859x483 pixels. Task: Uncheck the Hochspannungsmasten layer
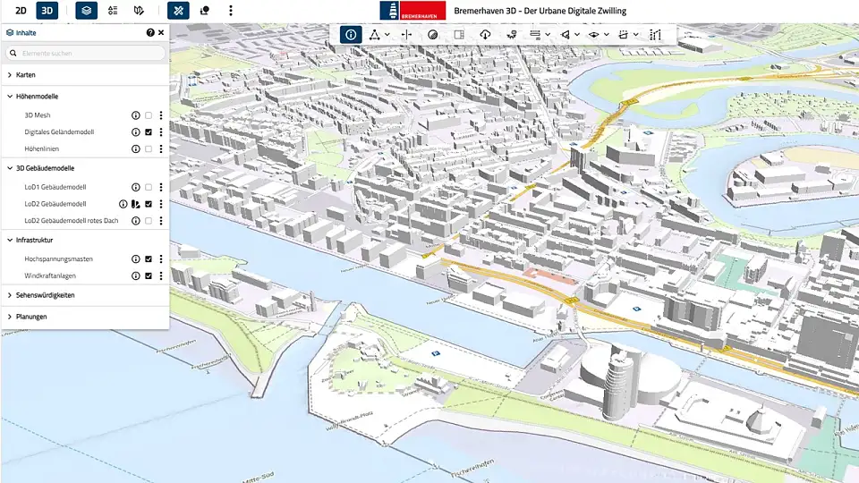[149, 259]
